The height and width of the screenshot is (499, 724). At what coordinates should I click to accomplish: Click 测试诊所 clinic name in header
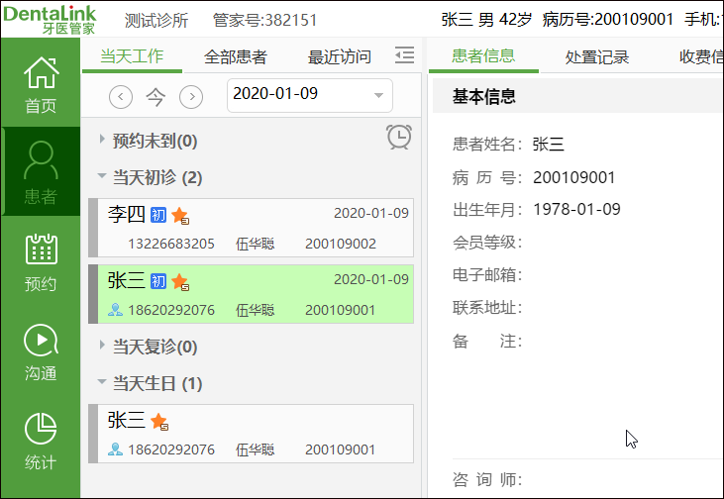(x=156, y=21)
